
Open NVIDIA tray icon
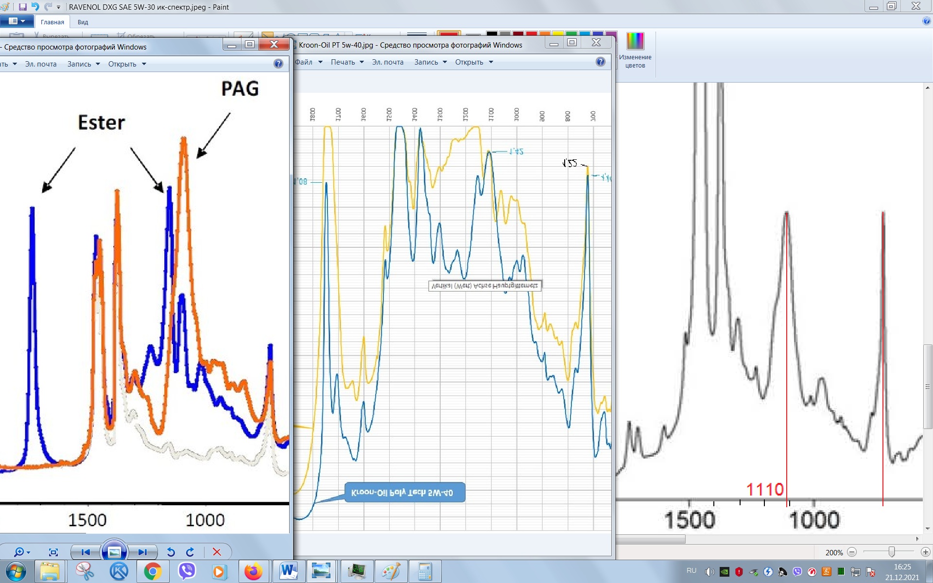pos(725,572)
